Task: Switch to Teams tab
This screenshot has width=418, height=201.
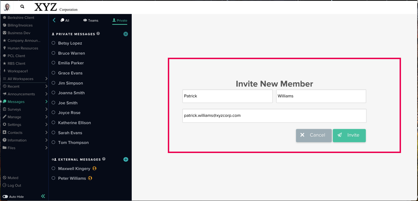Action: [x=91, y=21]
